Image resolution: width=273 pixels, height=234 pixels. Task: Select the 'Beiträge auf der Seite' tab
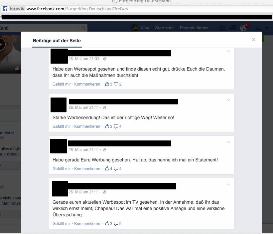click(x=57, y=41)
